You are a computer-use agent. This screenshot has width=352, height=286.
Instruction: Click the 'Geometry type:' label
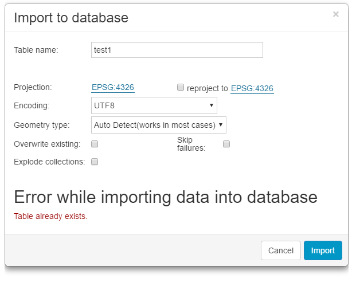click(42, 125)
